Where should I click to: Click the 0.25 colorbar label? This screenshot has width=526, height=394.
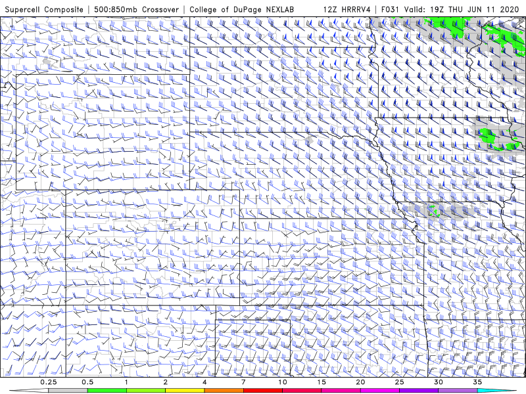click(48, 382)
